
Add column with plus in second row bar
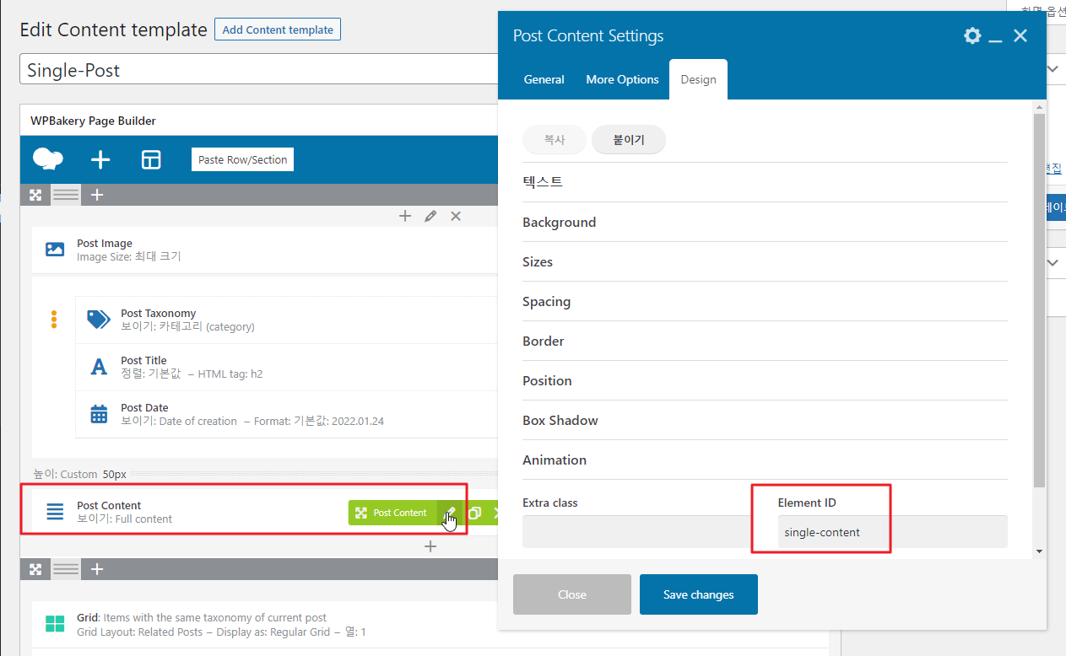(x=97, y=569)
